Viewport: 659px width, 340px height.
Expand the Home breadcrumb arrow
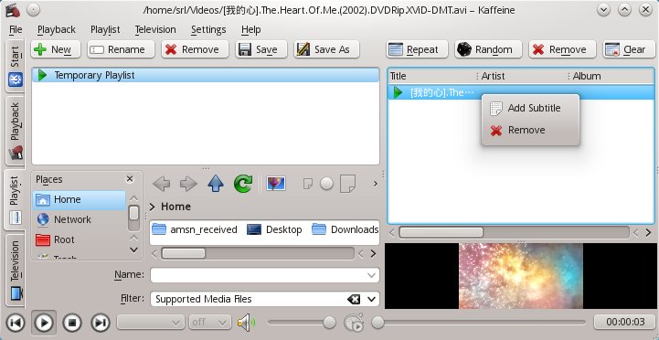(153, 207)
